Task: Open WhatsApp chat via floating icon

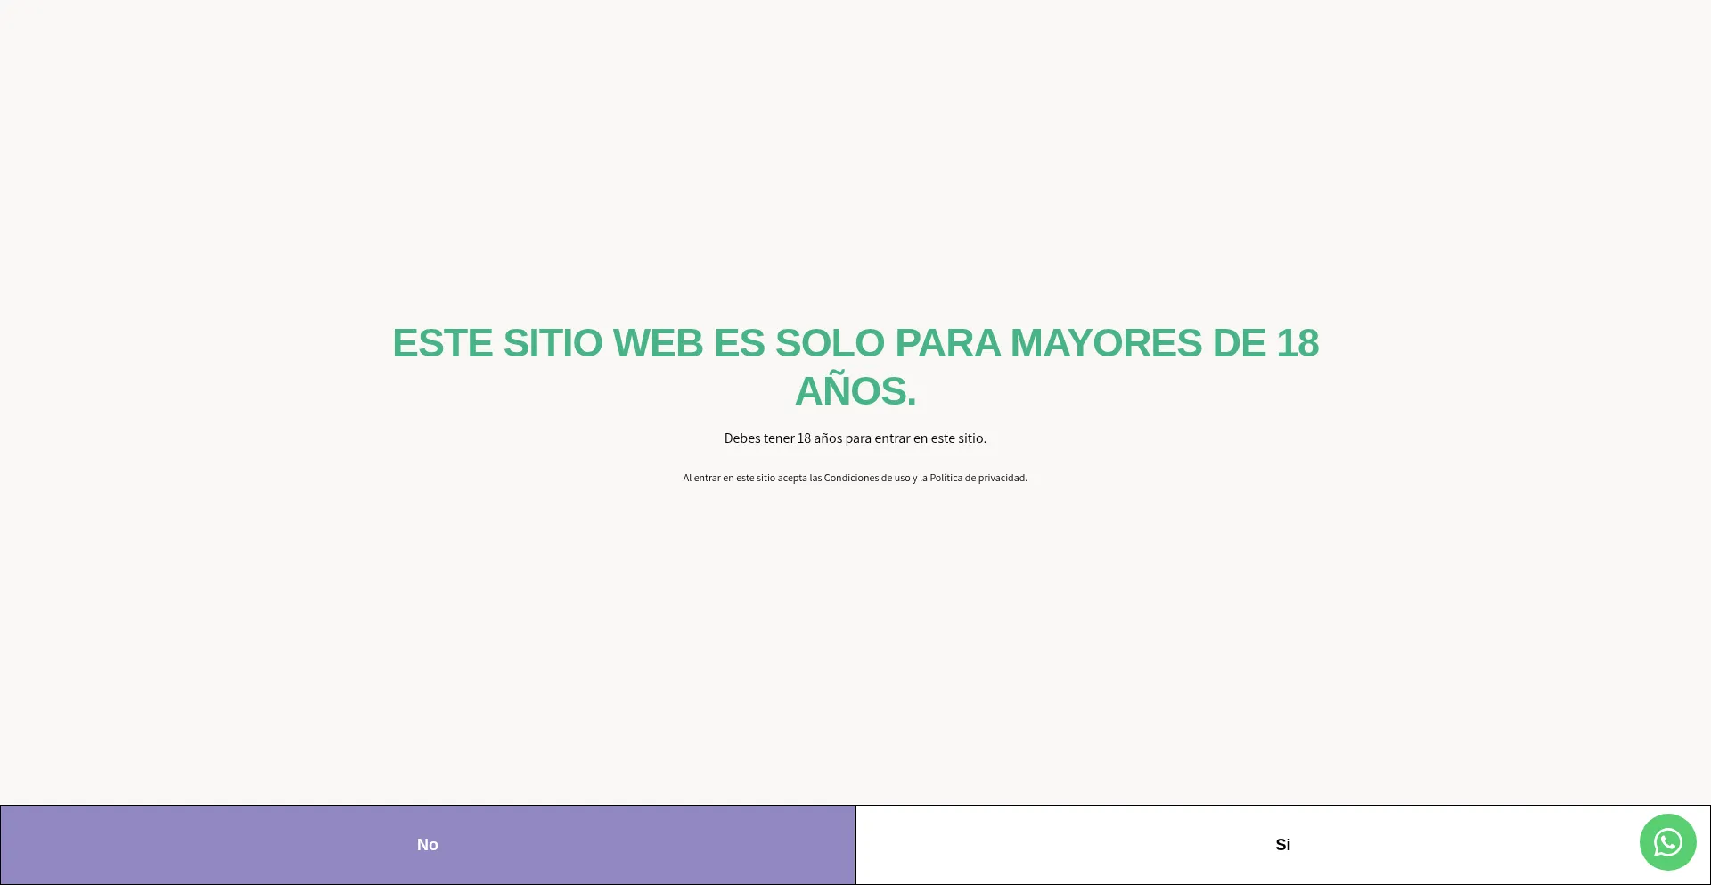Action: pyautogui.click(x=1667, y=841)
